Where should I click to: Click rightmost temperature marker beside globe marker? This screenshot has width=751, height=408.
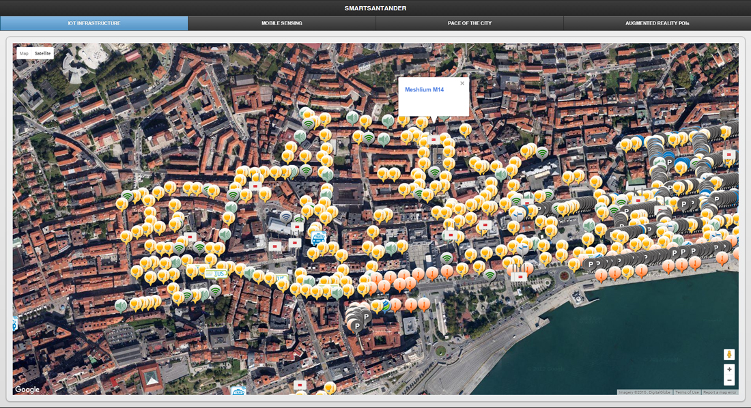pos(423,304)
